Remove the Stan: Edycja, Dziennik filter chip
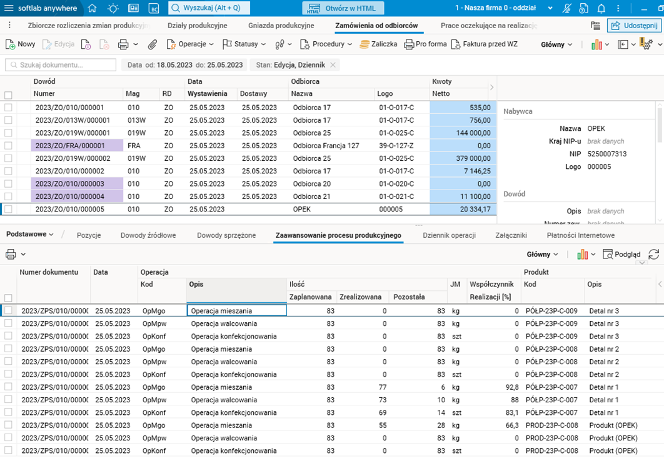 tap(333, 65)
